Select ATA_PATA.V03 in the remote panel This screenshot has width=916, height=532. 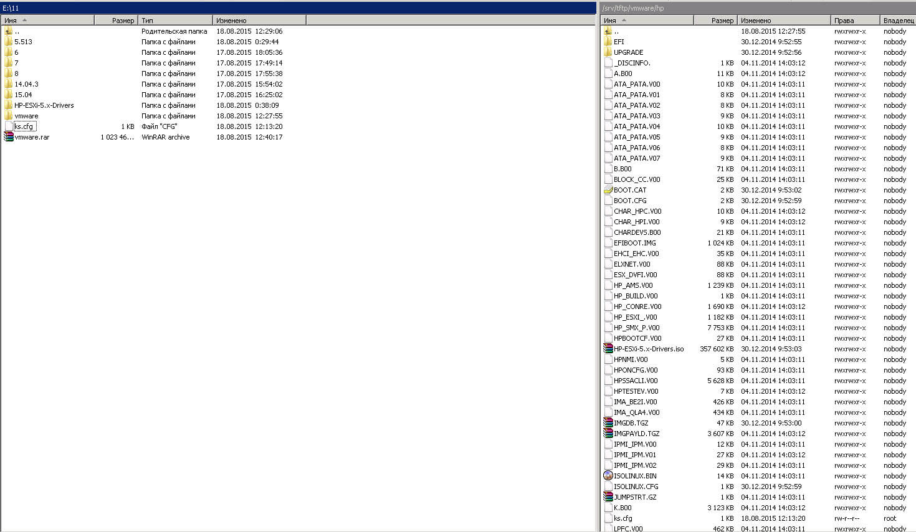(x=637, y=116)
